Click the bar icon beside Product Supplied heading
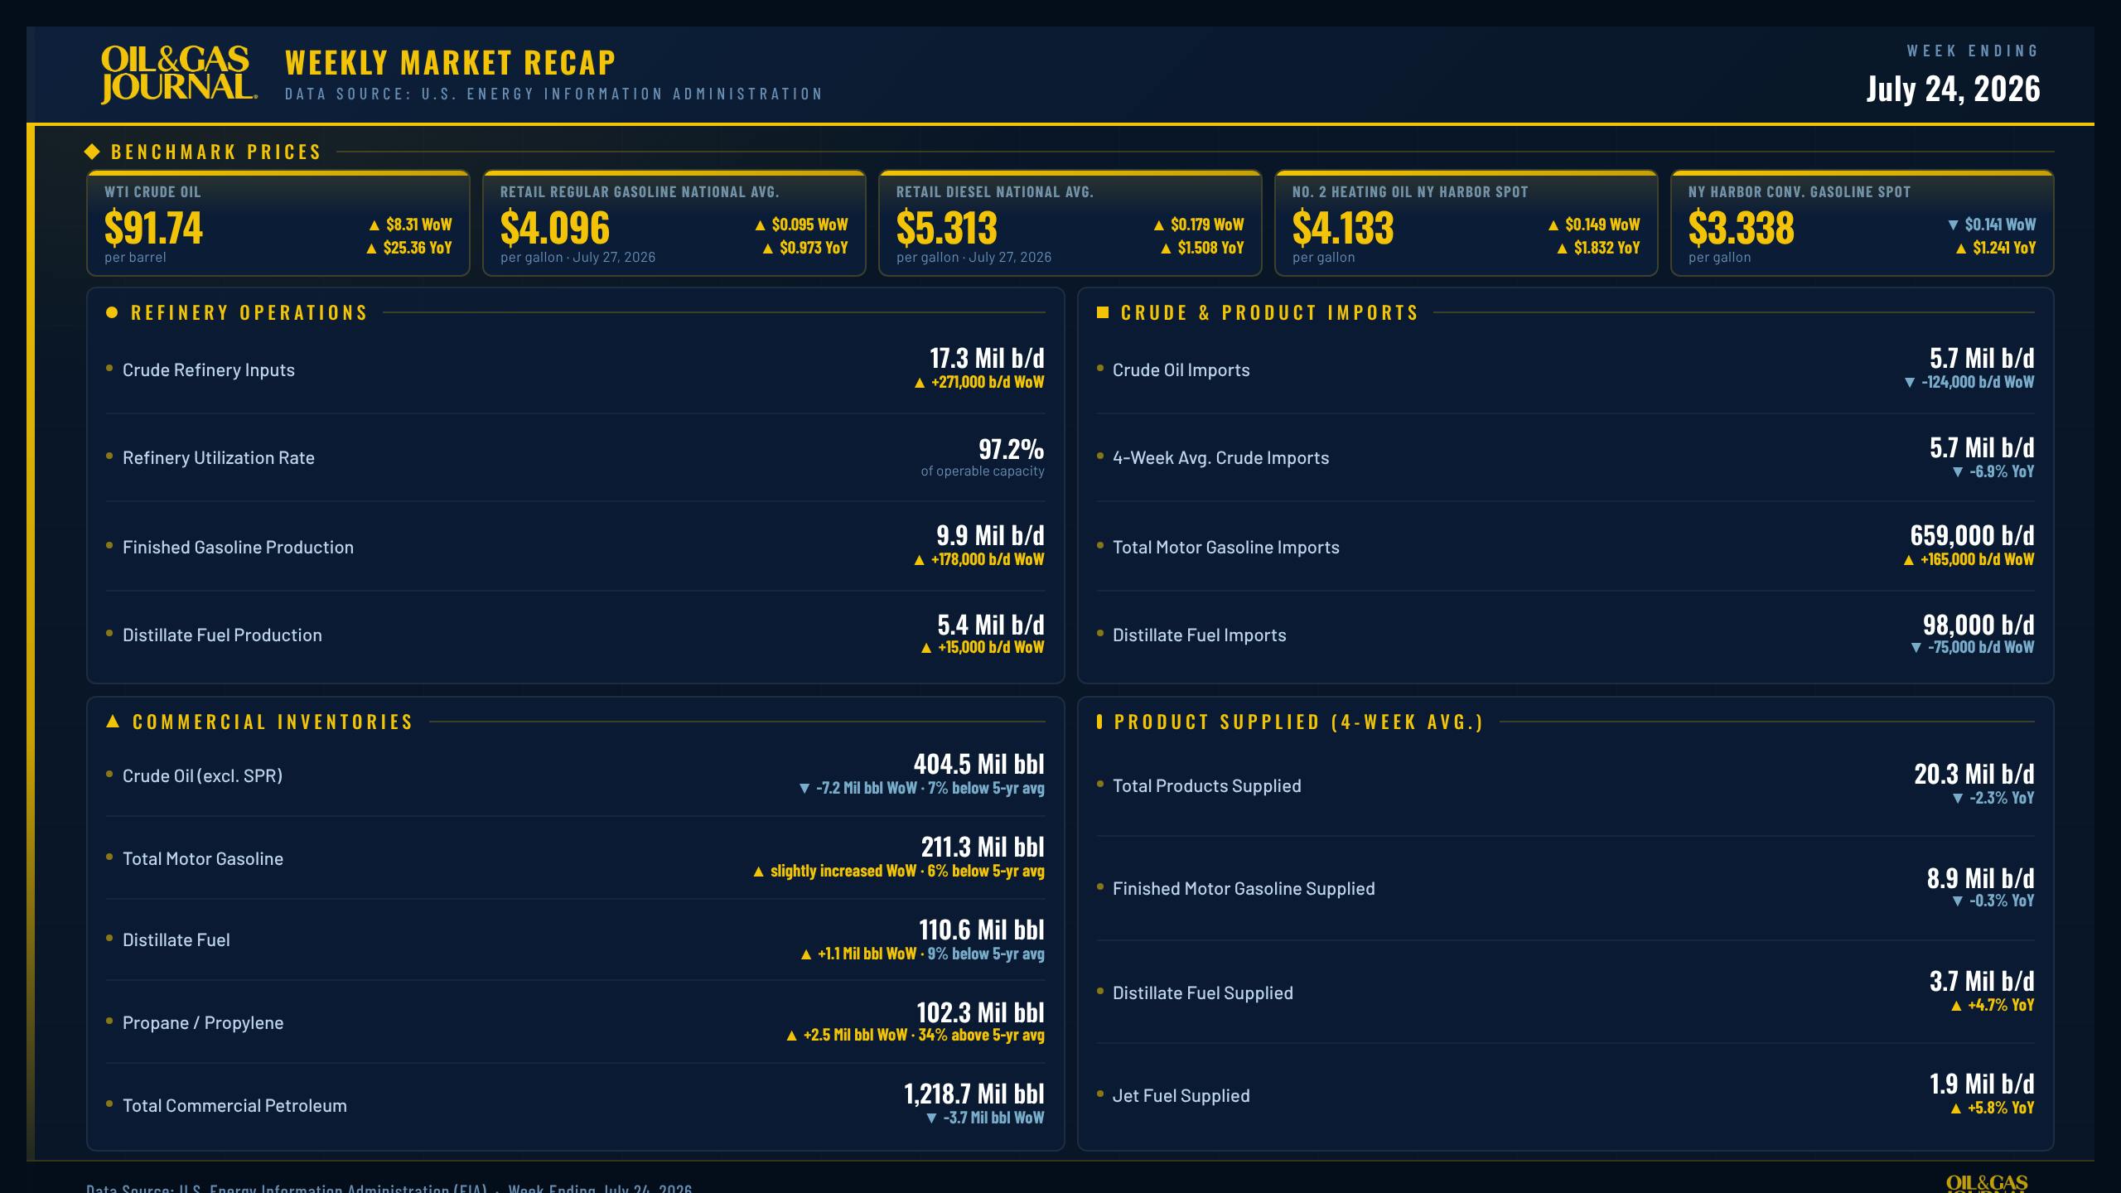Screen dimensions: 2121x1193 tap(1099, 722)
